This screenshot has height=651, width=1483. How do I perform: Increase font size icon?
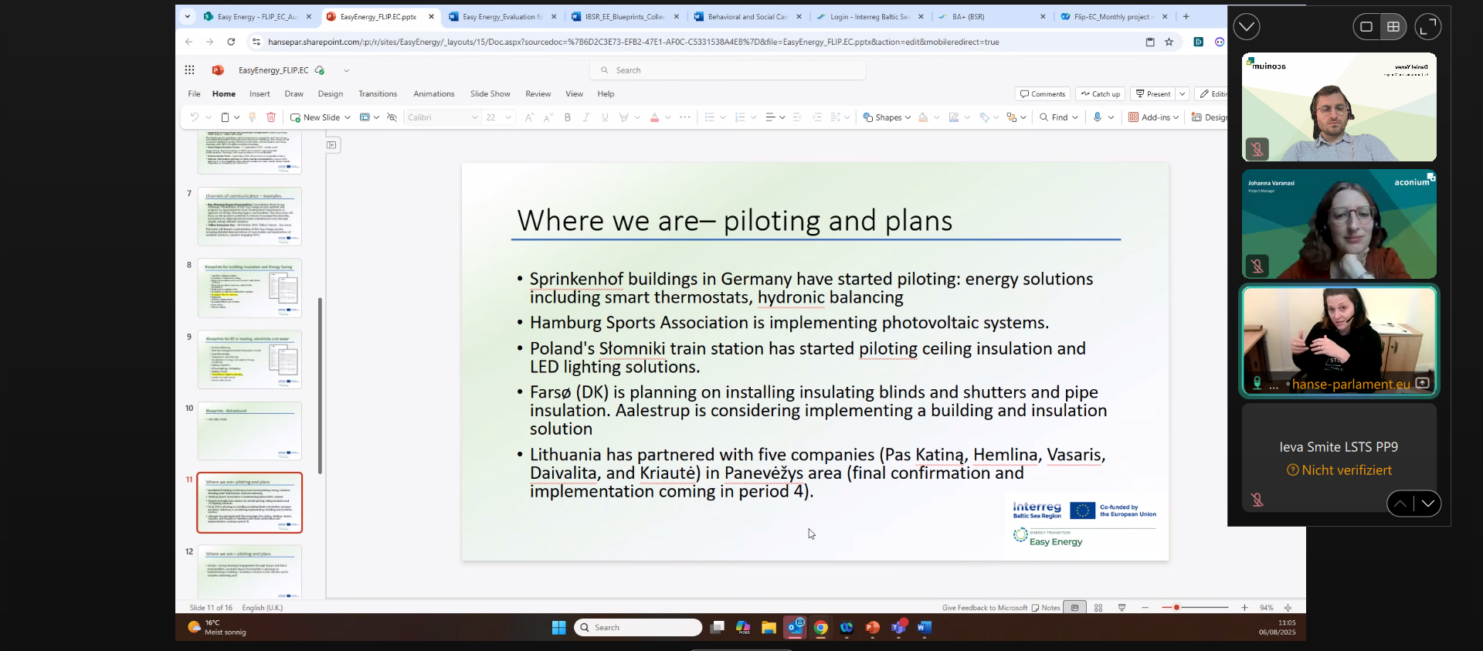tap(529, 117)
